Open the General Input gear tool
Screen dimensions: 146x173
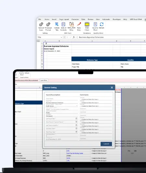(x=41, y=26)
